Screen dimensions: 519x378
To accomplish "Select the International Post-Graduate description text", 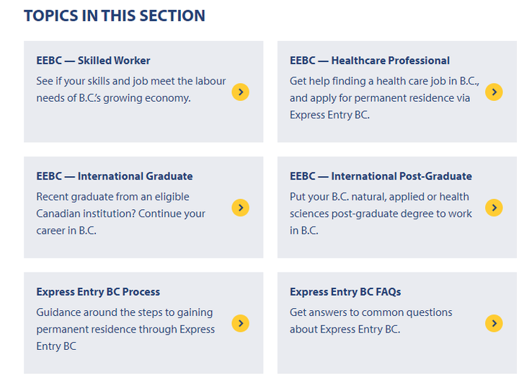I will (381, 214).
